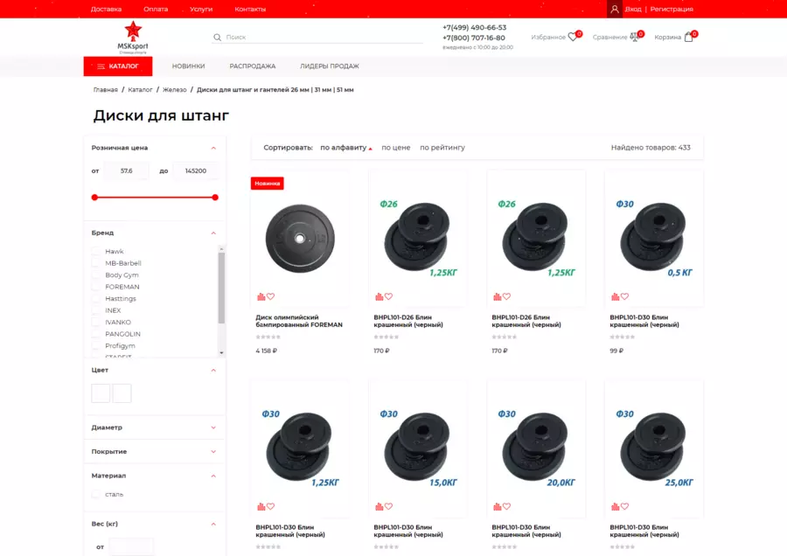Collapse the Бренд filter section
Screen dimensions: 787x556
click(213, 233)
